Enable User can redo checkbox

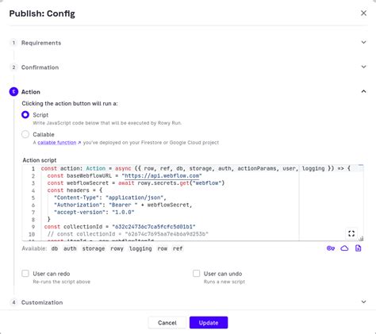click(25, 274)
